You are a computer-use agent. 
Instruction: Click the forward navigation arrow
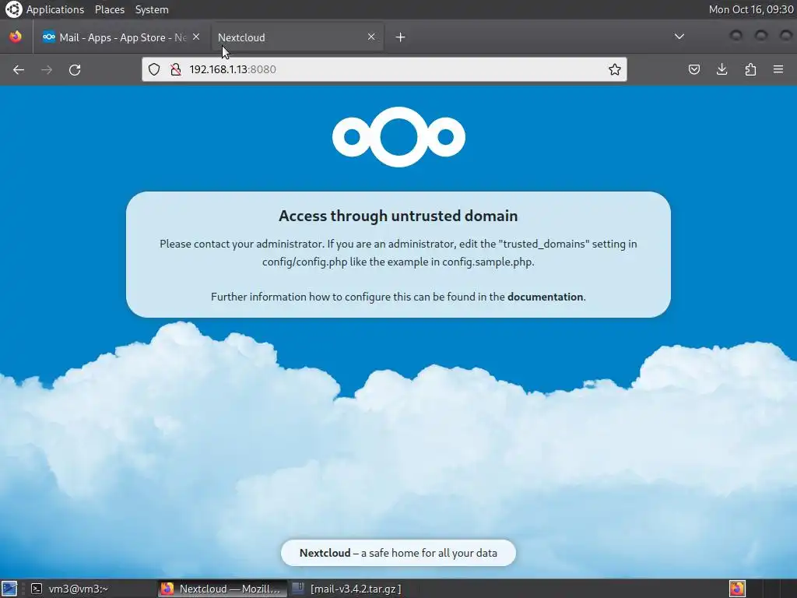coord(47,69)
